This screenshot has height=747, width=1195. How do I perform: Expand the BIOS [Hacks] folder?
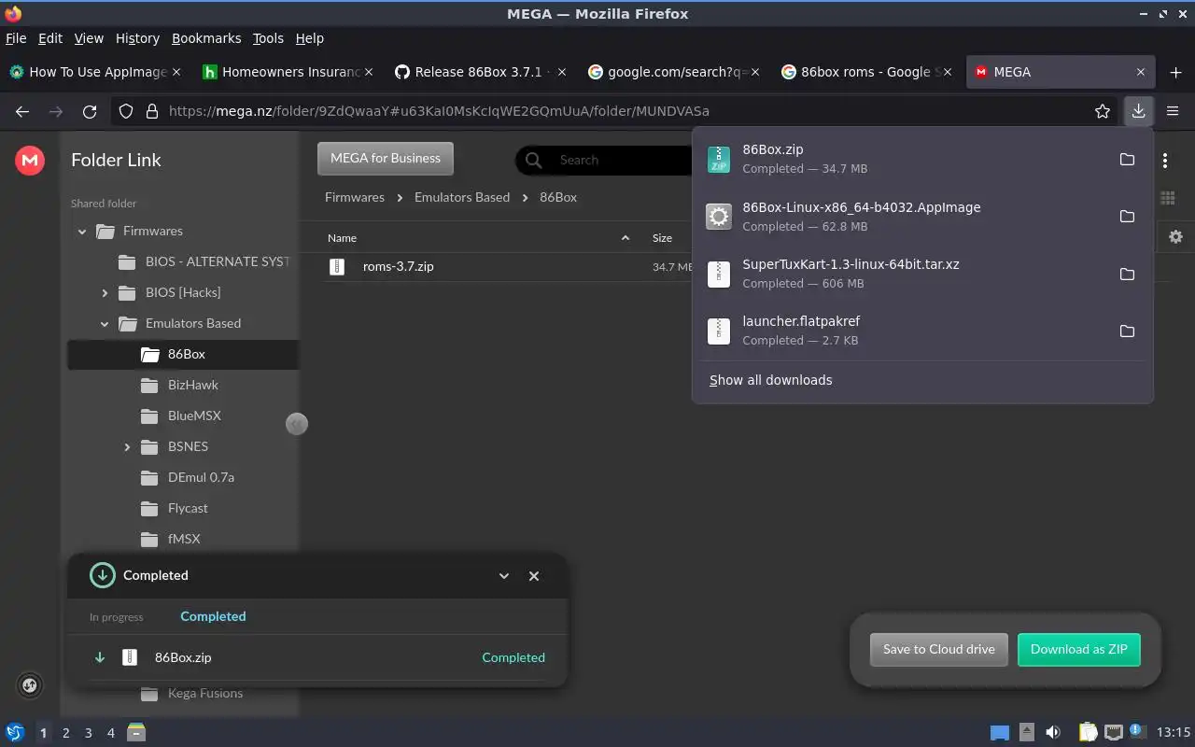pyautogui.click(x=105, y=293)
